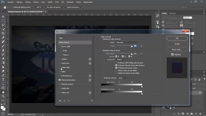Open the Režim blend mode dropdown
This screenshot has height=116, width=206.
pos(127,43)
